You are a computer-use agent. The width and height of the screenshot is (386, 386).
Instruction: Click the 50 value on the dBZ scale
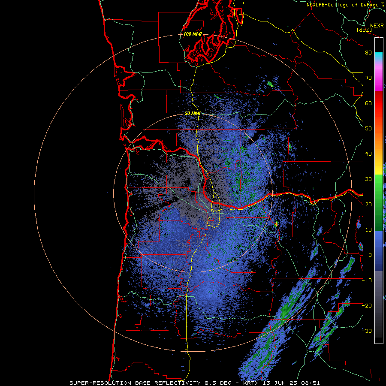pyautogui.click(x=368, y=129)
